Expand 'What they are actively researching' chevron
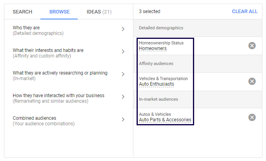 pos(123,74)
